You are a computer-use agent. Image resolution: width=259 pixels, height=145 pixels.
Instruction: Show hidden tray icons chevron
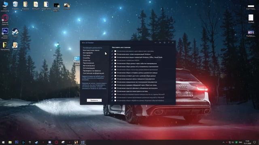(223, 142)
